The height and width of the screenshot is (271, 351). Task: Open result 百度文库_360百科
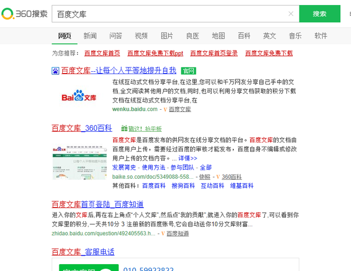82,128
